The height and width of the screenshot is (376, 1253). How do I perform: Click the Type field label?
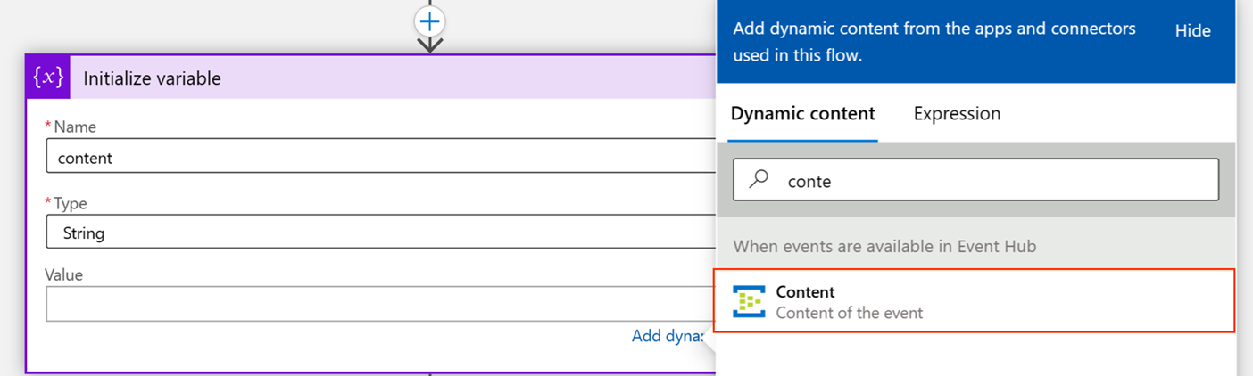pos(70,203)
